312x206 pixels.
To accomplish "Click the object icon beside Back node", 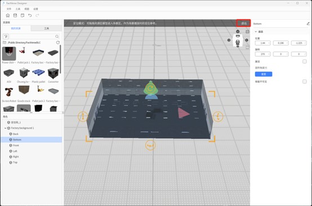I will coord(11,134).
